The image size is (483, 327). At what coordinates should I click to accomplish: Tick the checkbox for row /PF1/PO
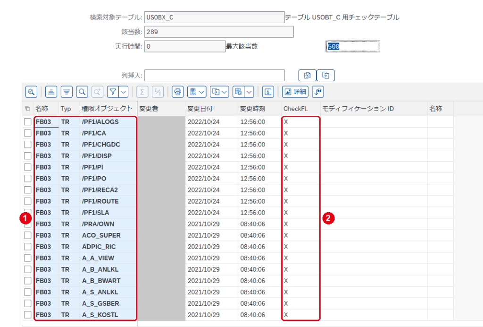coord(28,179)
